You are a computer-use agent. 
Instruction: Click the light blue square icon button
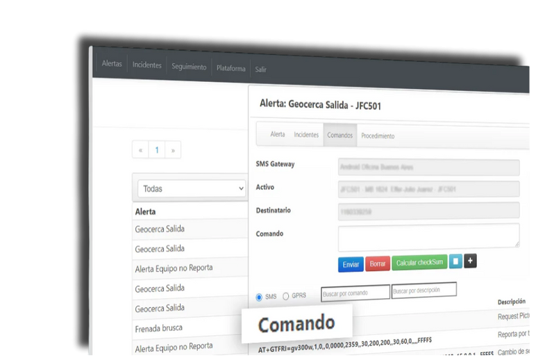click(455, 261)
